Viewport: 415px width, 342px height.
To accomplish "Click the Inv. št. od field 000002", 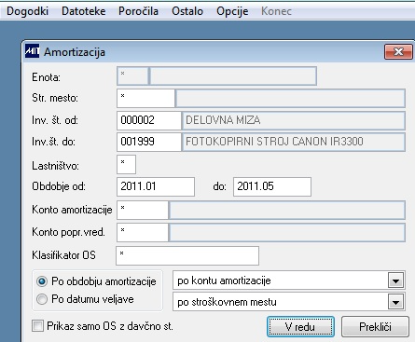I will point(149,120).
